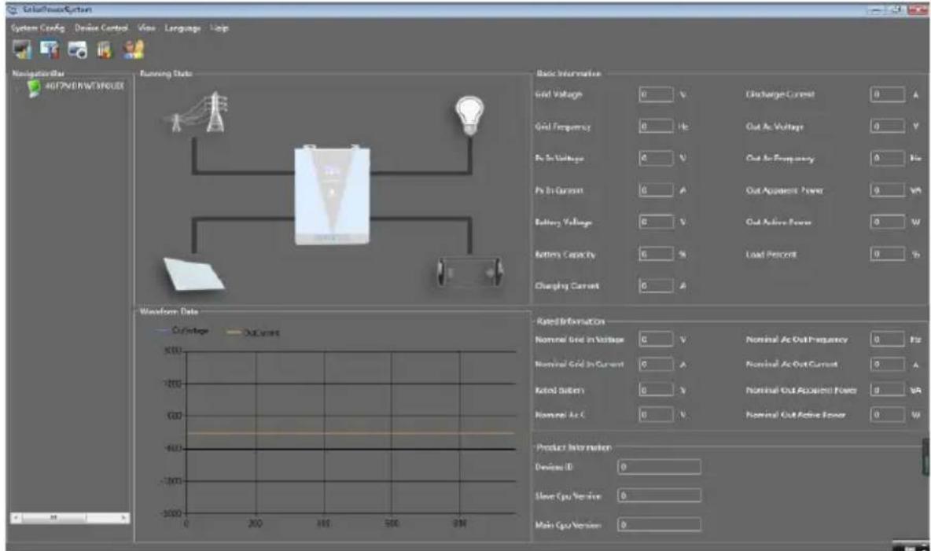Click the Out Apparent Power value field
931x551 pixels.
pyautogui.click(x=888, y=190)
